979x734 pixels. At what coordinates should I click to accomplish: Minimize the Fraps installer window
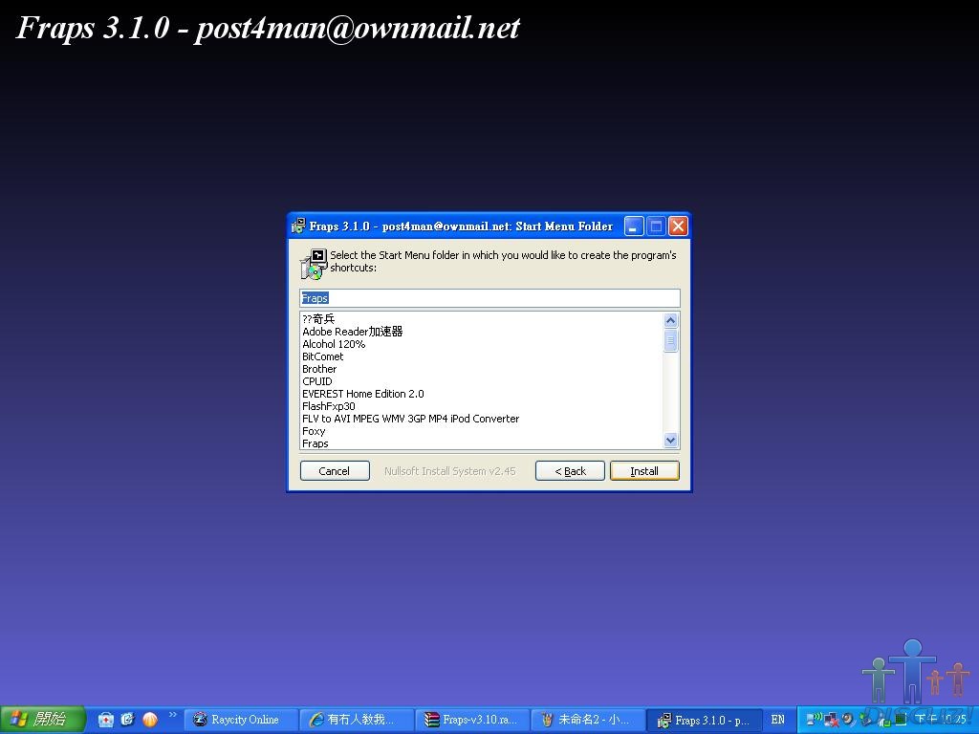[633, 226]
